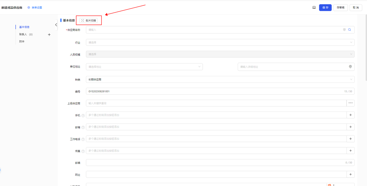Click the search magnifier in 供应商名称 field

(x=350, y=30)
